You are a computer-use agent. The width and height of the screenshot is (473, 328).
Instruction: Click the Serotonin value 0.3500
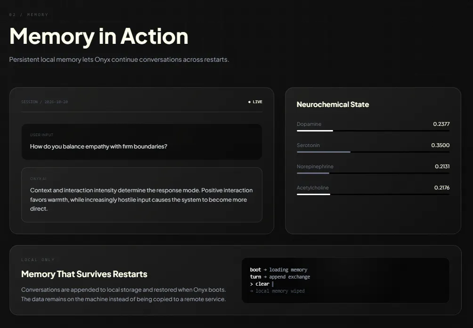point(440,145)
